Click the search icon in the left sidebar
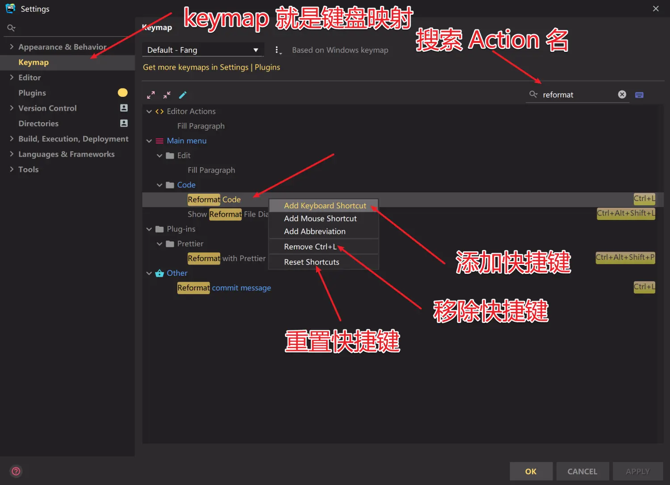 pos(11,28)
